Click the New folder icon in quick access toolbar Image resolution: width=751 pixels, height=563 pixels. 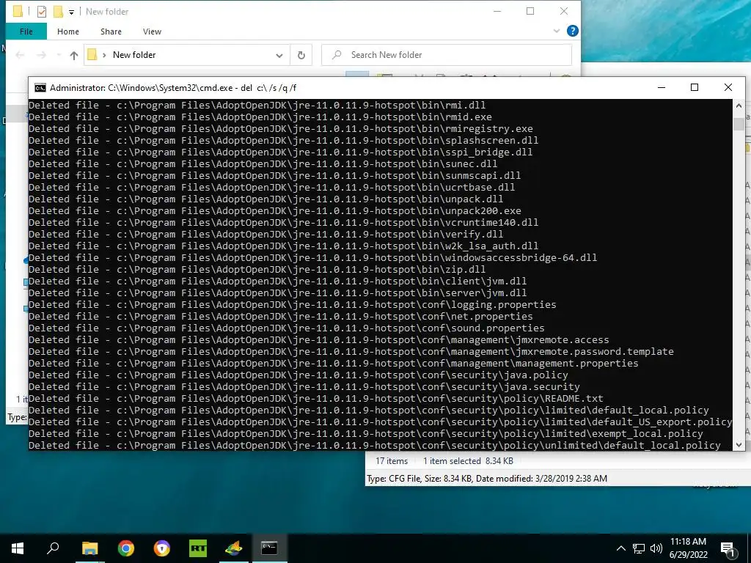pyautogui.click(x=58, y=12)
